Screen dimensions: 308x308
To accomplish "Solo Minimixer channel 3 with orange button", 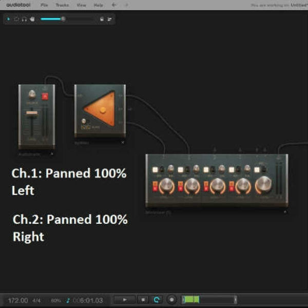I will pyautogui.click(x=206, y=184).
